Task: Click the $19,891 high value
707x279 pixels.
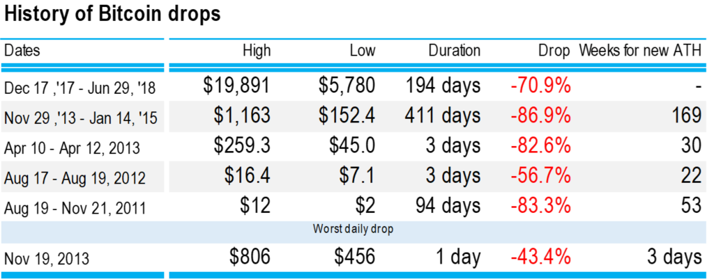Action: (x=237, y=86)
